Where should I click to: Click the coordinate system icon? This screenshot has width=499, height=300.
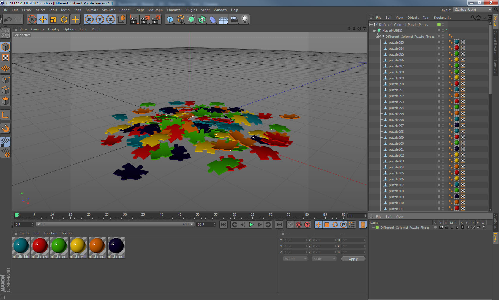(x=121, y=20)
